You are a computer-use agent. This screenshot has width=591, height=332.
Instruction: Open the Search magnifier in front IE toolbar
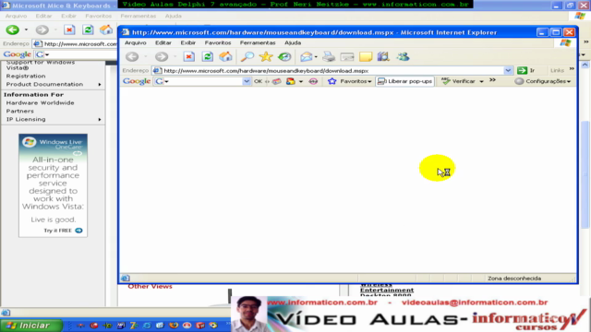(247, 57)
